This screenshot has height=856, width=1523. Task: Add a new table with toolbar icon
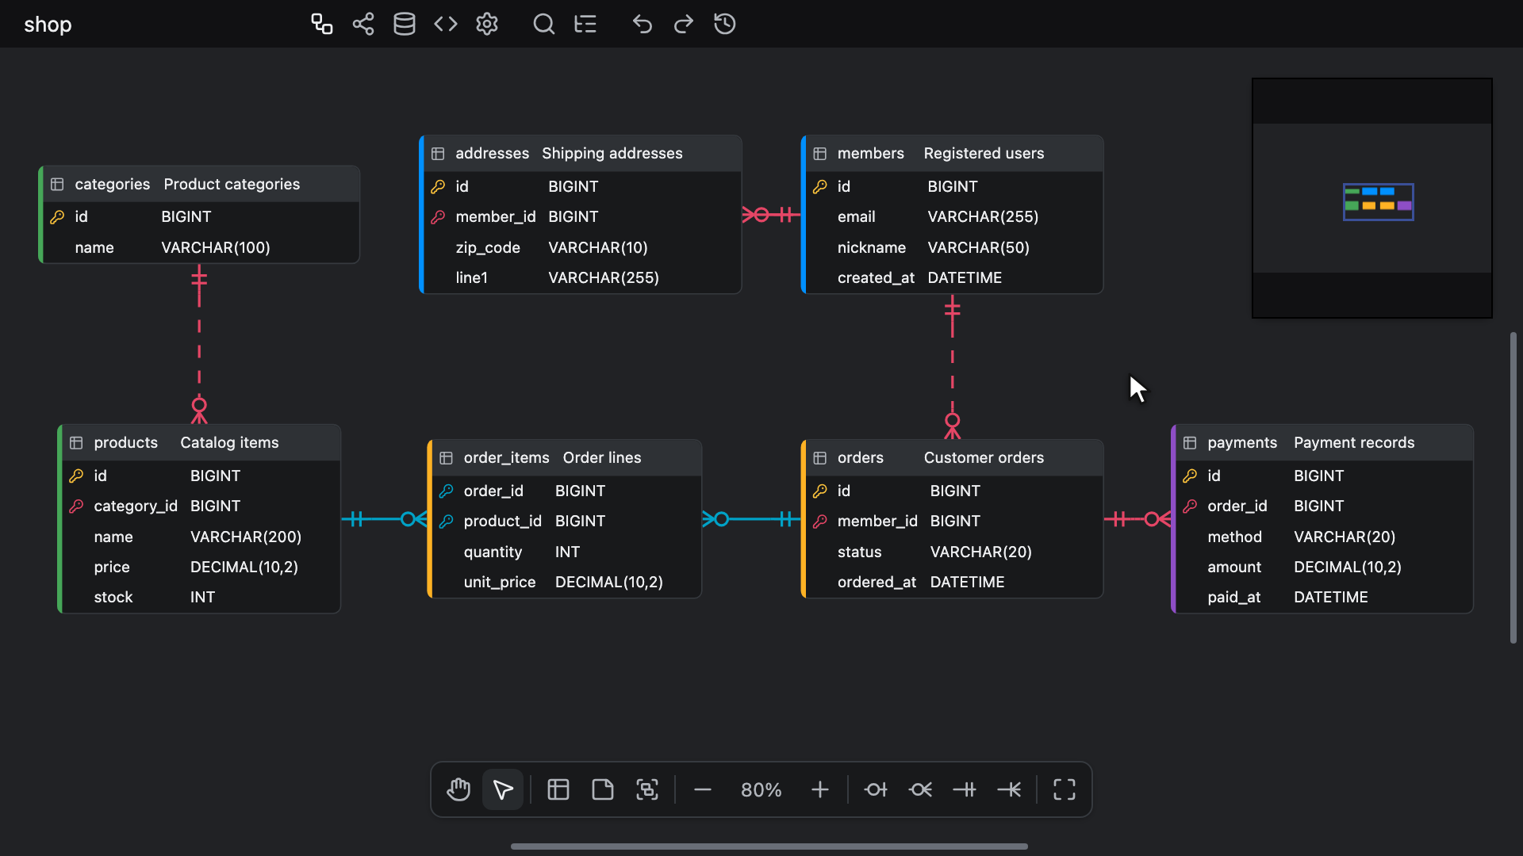pos(558,789)
